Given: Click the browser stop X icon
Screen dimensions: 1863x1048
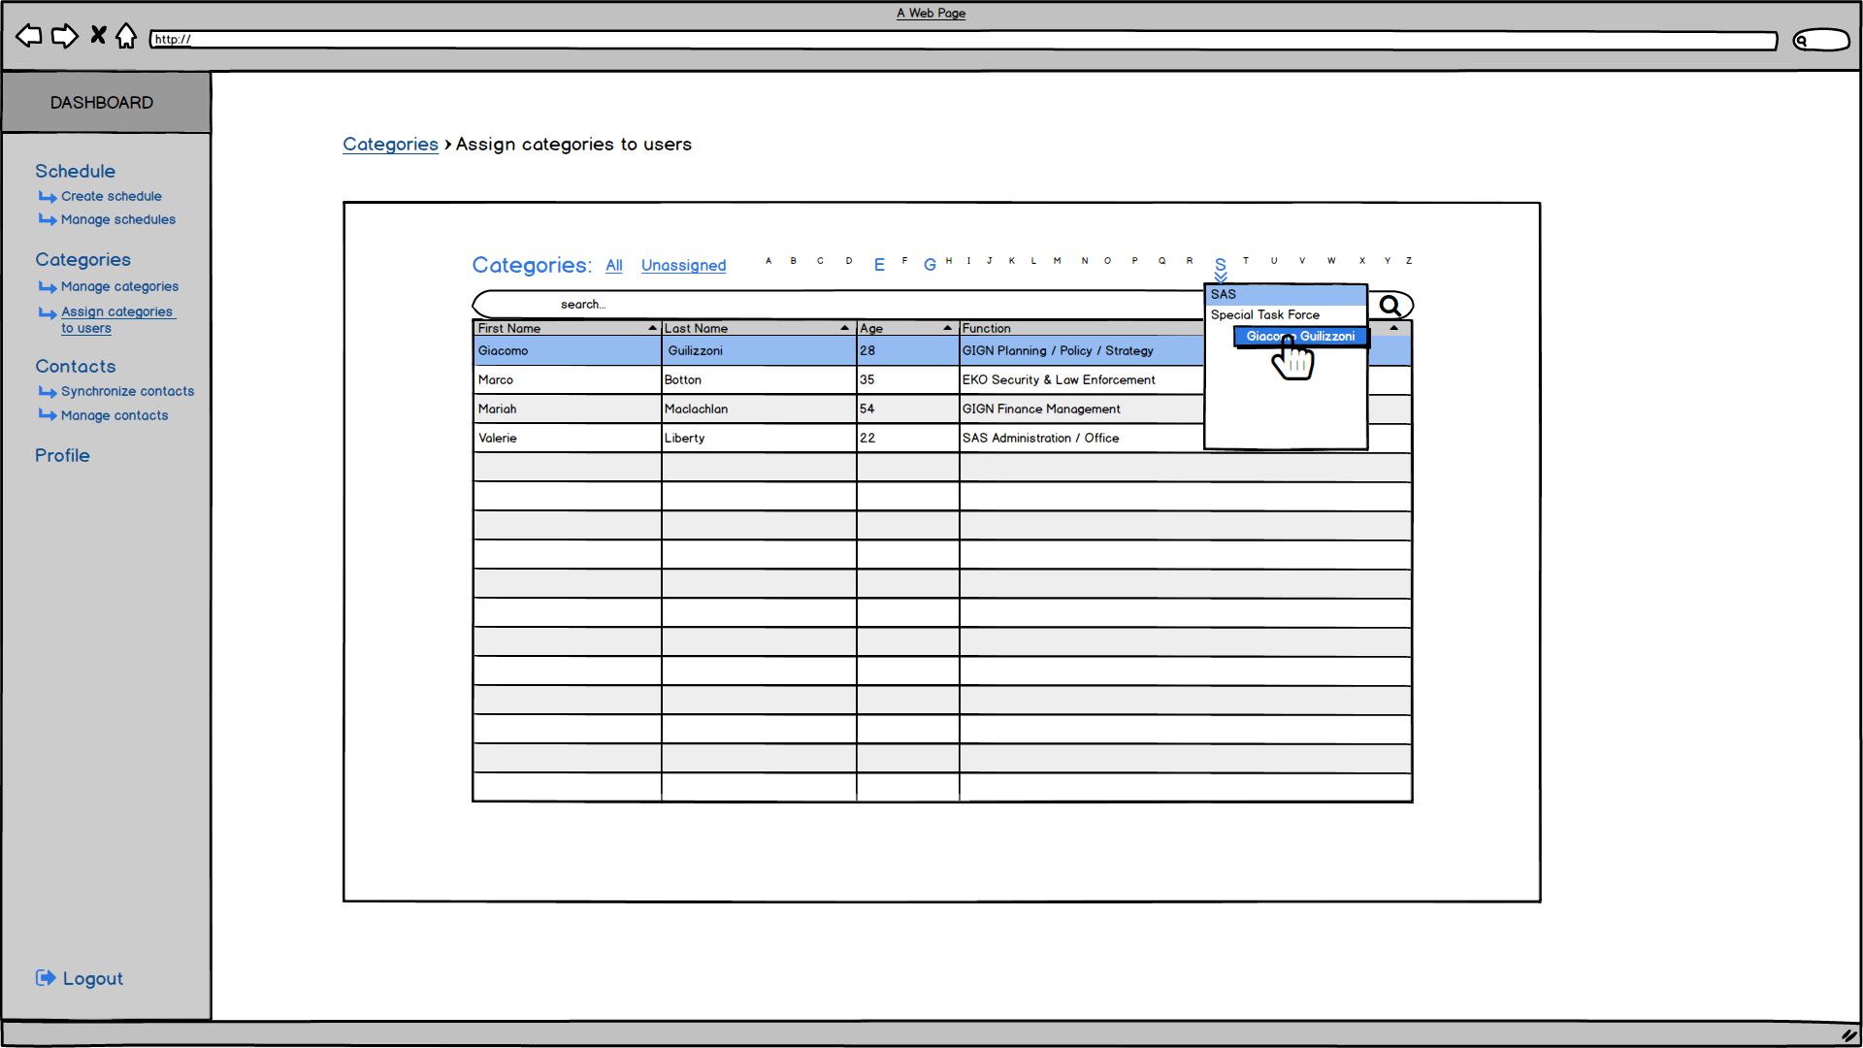Looking at the screenshot, I should 98,36.
